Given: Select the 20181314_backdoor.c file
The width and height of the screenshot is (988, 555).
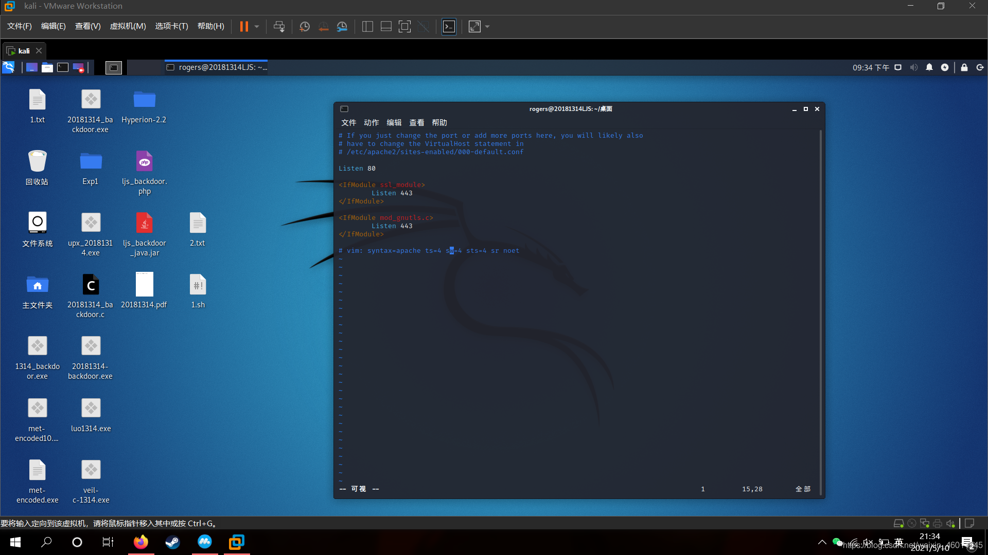Looking at the screenshot, I should pos(91,297).
